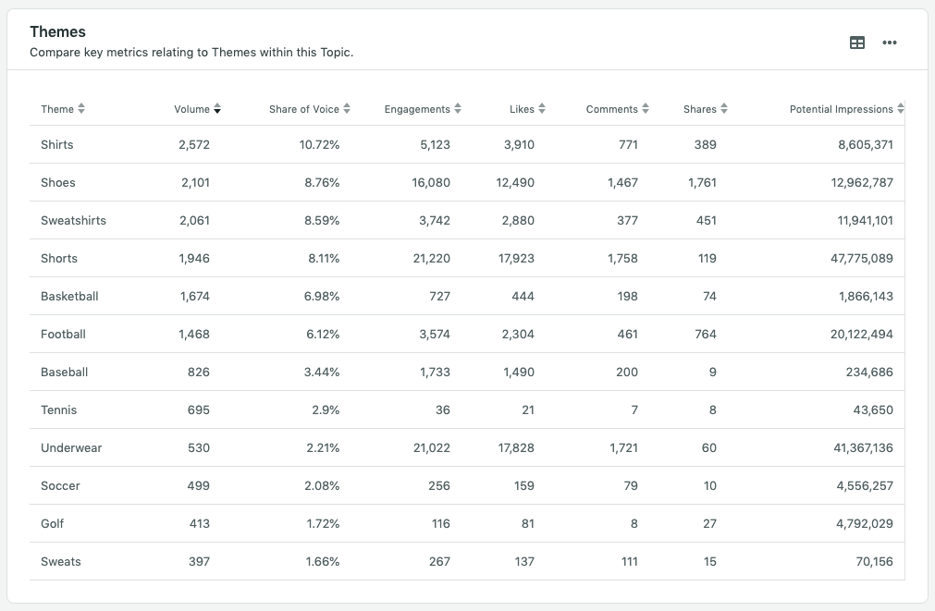Viewport: 935px width, 611px height.
Task: Click Baseball comments value 200
Action: pos(627,372)
